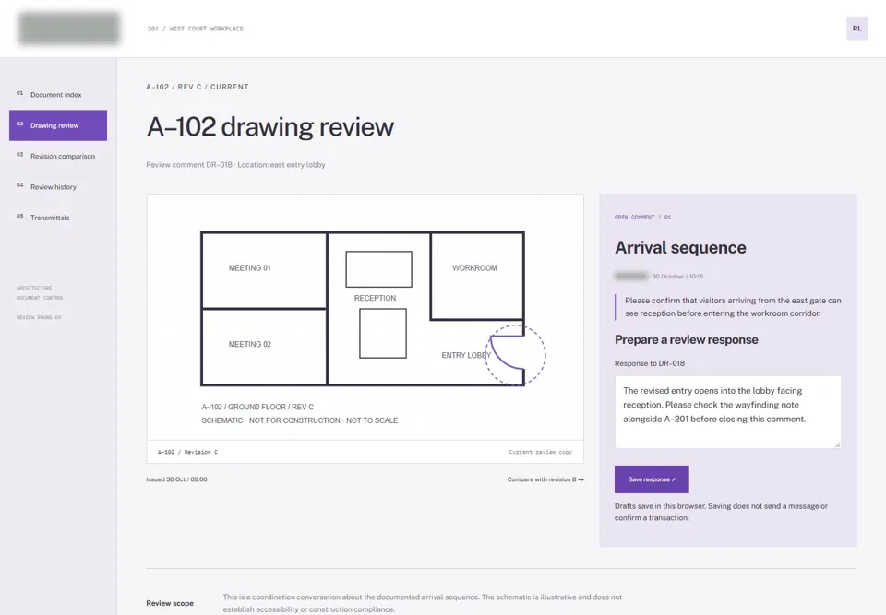Click the dashed entry door marker
Image resolution: width=886 pixels, height=615 pixels.
pyautogui.click(x=515, y=355)
